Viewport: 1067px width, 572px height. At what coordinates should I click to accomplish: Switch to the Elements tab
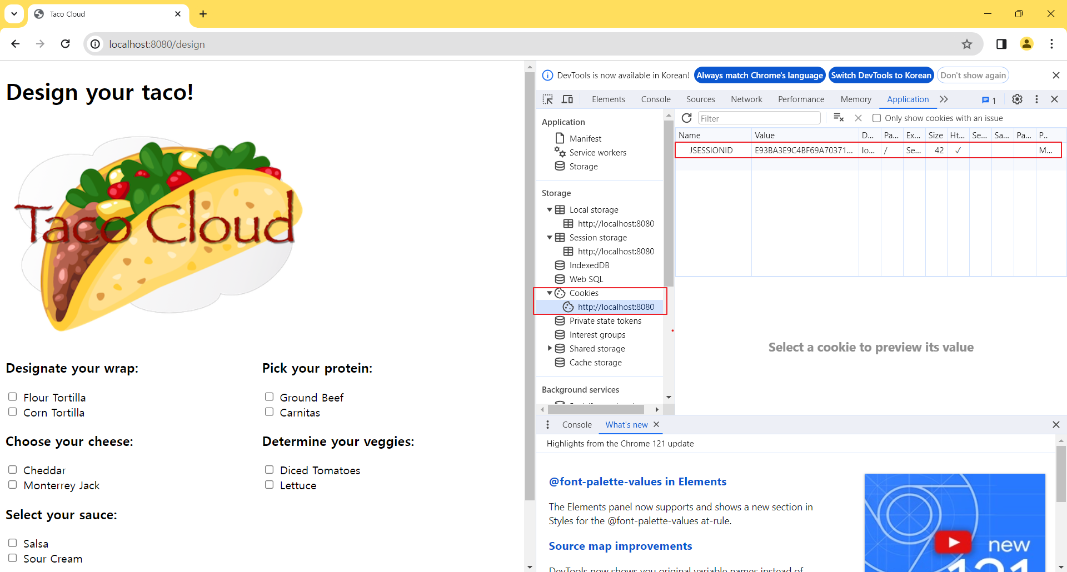click(609, 99)
